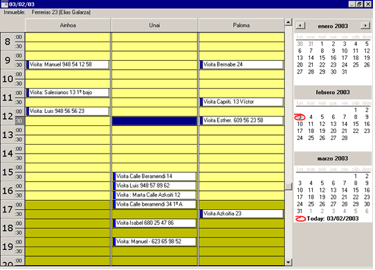
Task: Click the 15 o'clock hour label
Action: (x=8, y=172)
